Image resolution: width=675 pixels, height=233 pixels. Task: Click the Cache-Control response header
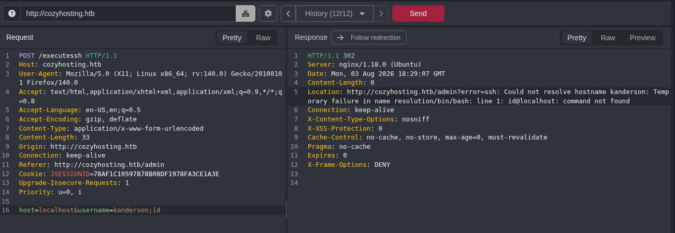click(x=427, y=137)
